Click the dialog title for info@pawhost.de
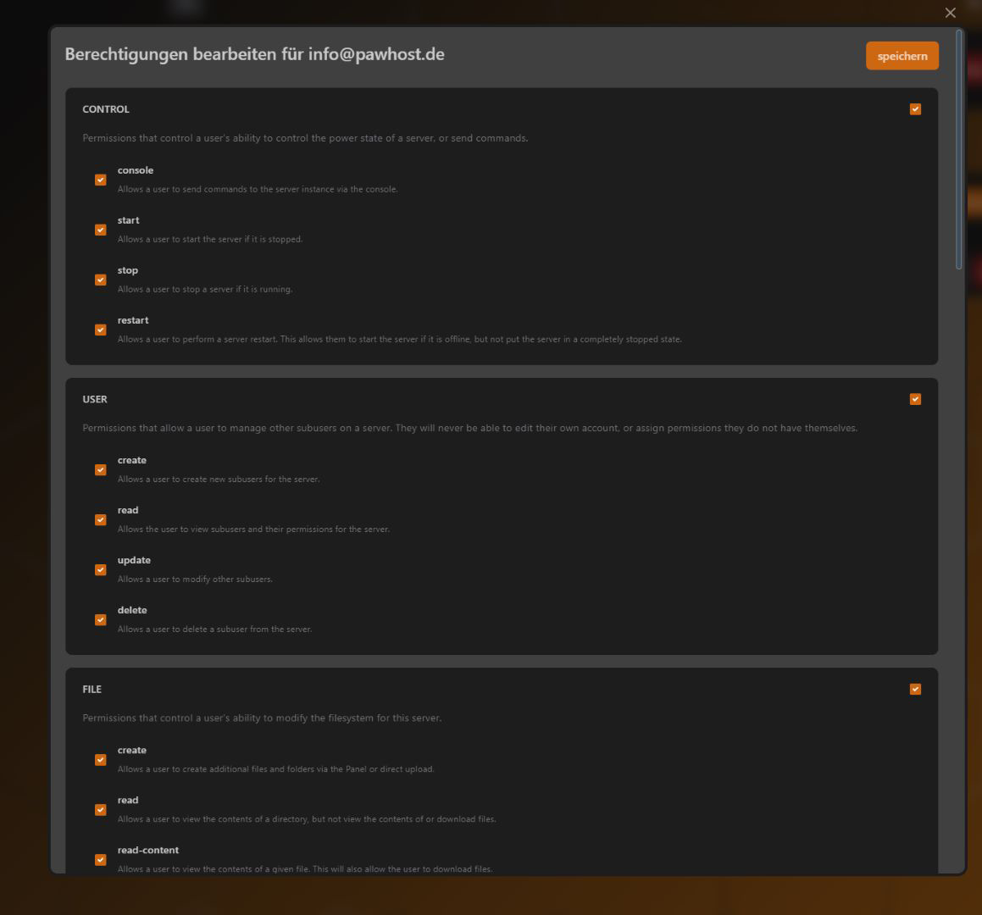 point(254,54)
